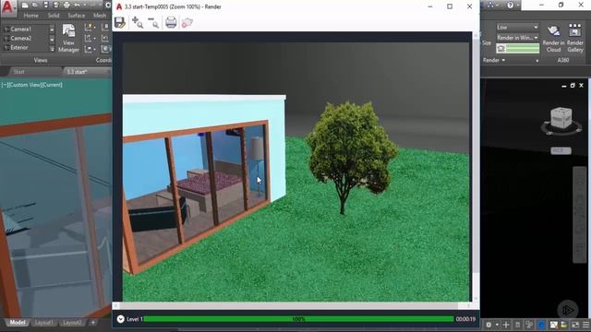Open the Surface ribbon tab
Image resolution: width=591 pixels, height=332 pixels.
(x=76, y=16)
